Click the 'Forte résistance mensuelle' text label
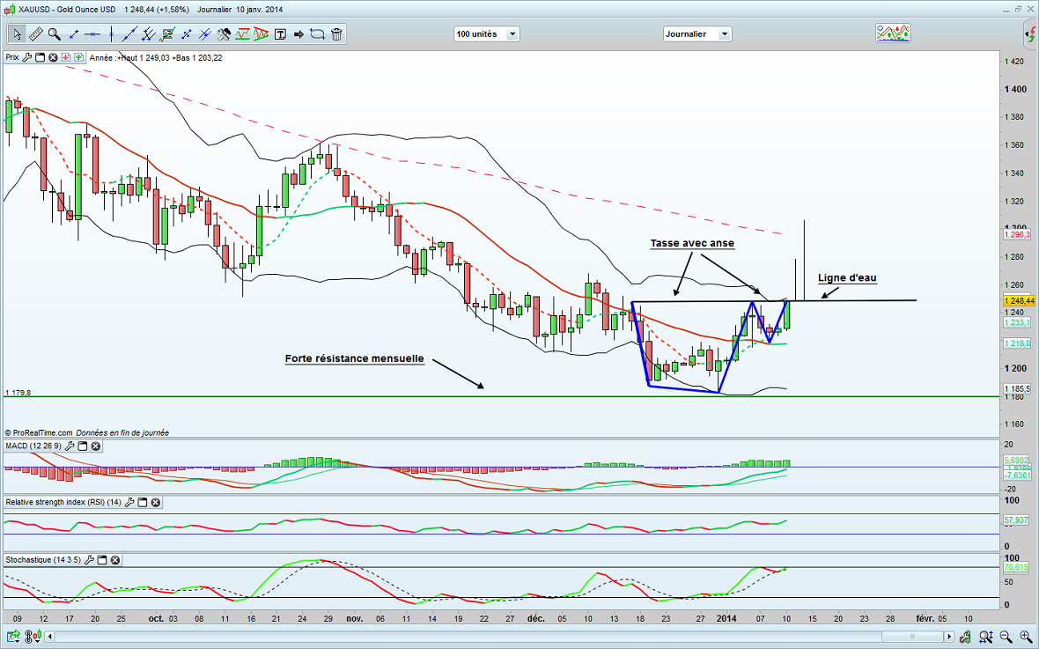This screenshot has height=649, width=1039. (354, 359)
